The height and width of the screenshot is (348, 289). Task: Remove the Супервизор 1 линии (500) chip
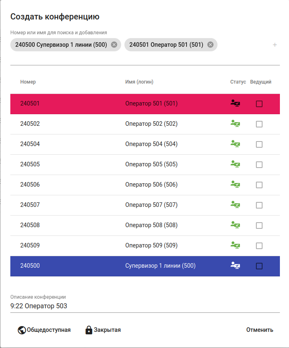114,45
